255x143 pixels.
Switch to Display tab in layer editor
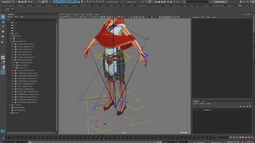click(x=196, y=101)
